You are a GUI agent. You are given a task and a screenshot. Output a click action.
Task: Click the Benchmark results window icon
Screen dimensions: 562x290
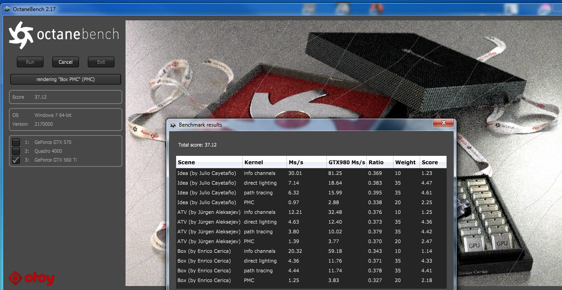pos(173,125)
